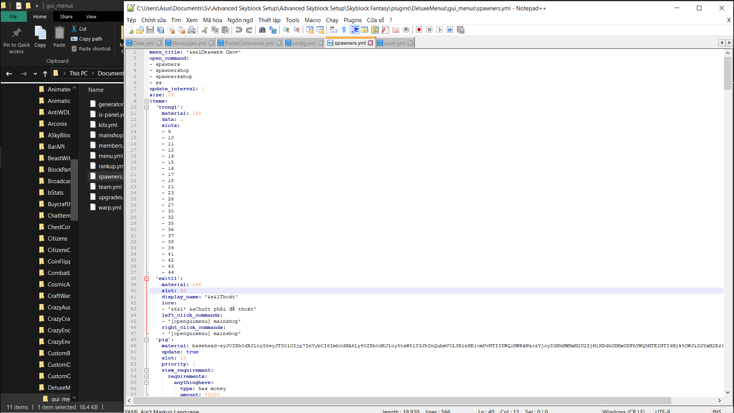Collapse the 'pig' block fold marker
The height and width of the screenshot is (413, 734).
click(146, 340)
